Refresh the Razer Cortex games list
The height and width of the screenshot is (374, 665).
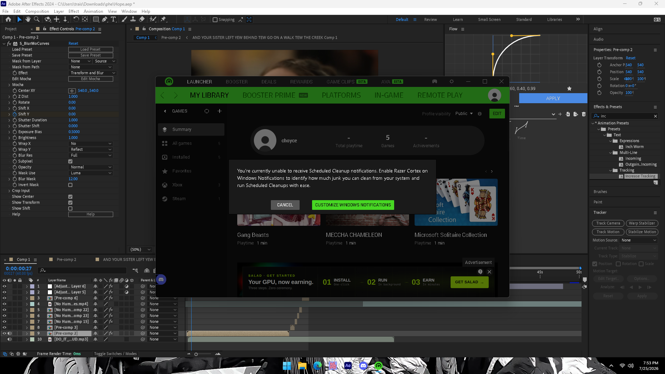click(x=207, y=111)
